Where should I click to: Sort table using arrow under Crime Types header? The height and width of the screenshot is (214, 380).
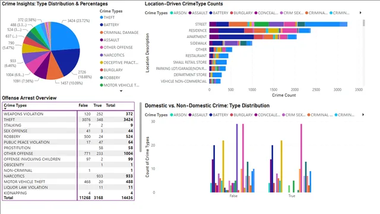[5, 108]
